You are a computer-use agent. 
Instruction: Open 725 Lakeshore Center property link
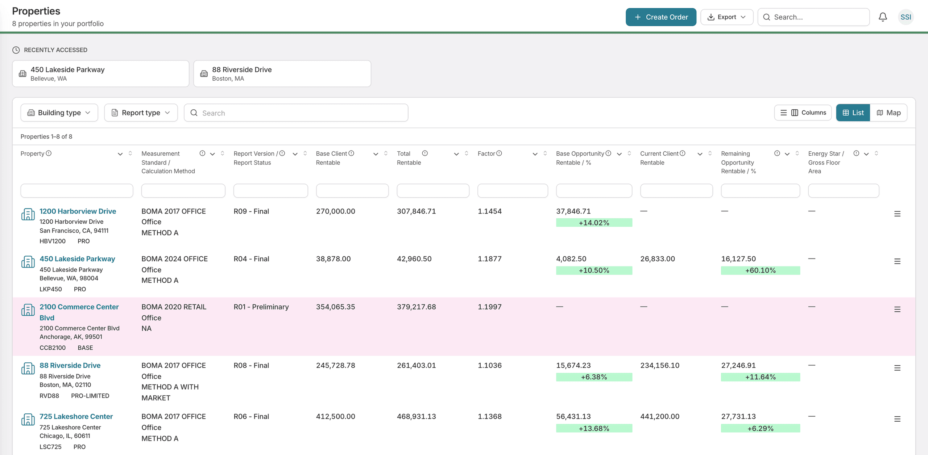(x=76, y=416)
